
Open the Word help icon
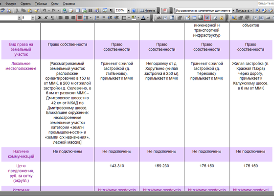134,11
